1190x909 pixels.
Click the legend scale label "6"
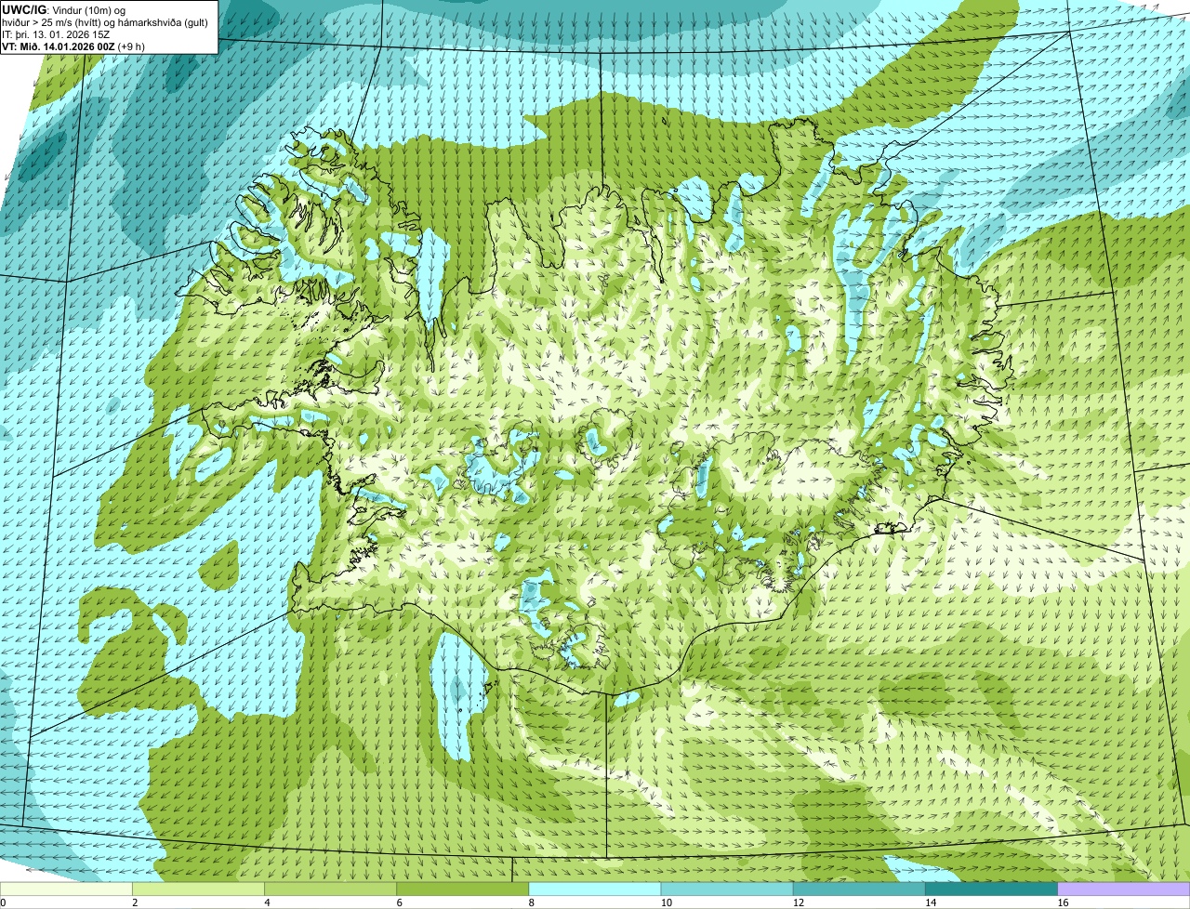(x=399, y=902)
